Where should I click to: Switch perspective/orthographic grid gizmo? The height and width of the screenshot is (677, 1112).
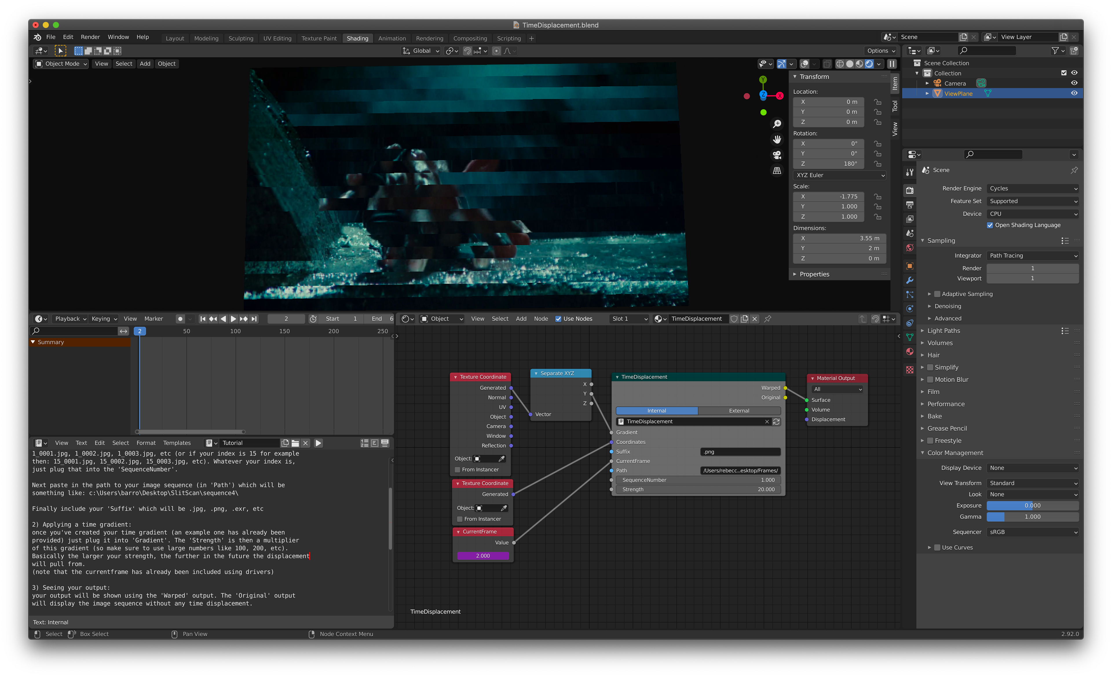point(777,171)
